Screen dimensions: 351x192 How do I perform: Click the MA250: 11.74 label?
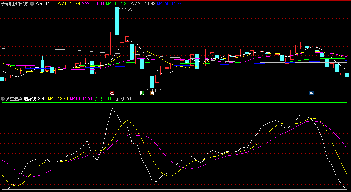[169, 4]
